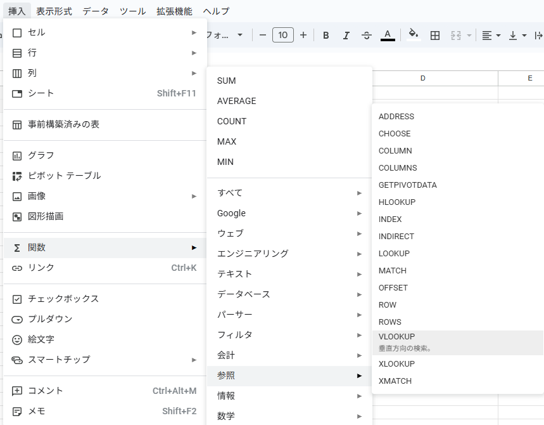The width and height of the screenshot is (544, 425).
Task: Expand the 画像 submenu
Action: point(104,196)
